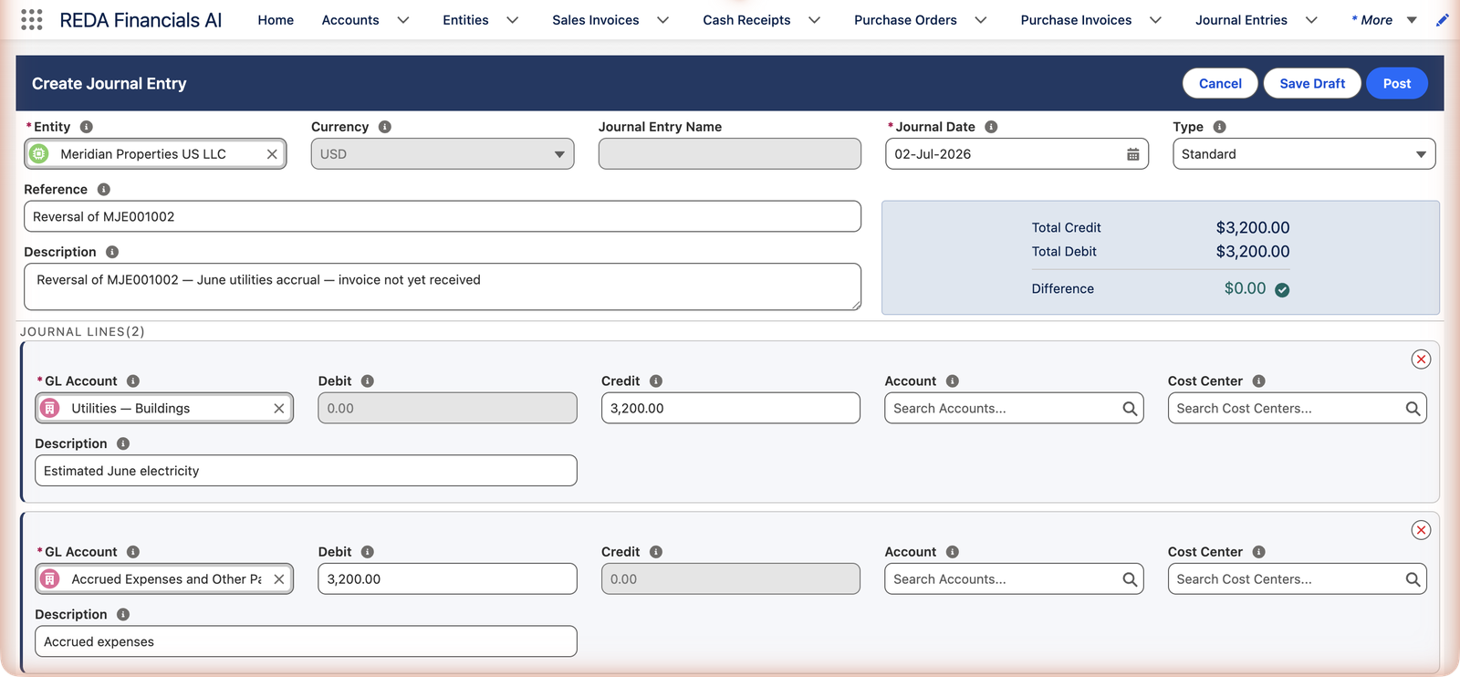Click the Credit field showing 3,200.00
1460x677 pixels.
[x=731, y=408]
